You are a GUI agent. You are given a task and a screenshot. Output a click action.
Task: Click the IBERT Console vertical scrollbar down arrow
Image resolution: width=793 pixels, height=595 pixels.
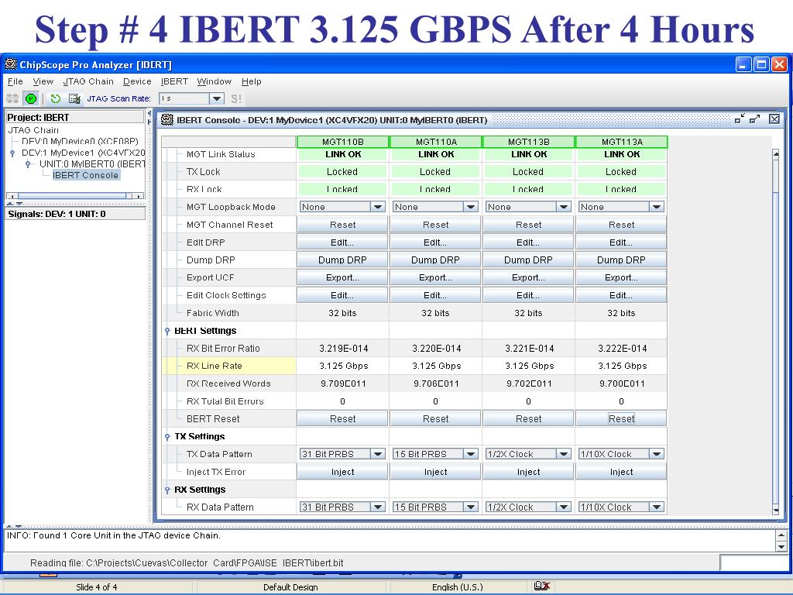coord(776,510)
